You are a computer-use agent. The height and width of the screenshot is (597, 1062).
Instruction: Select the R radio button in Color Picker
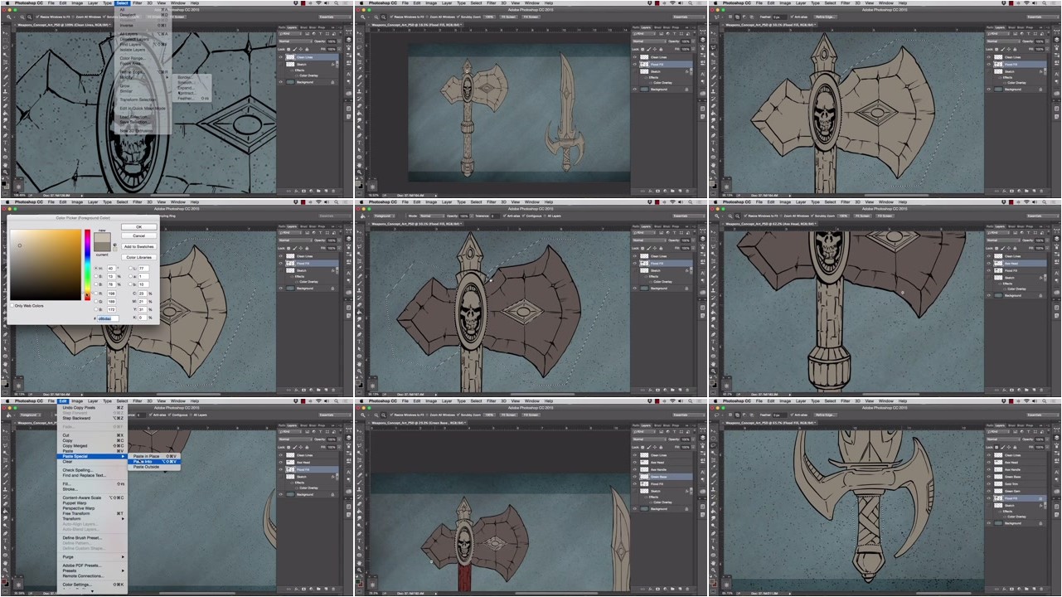pos(95,294)
